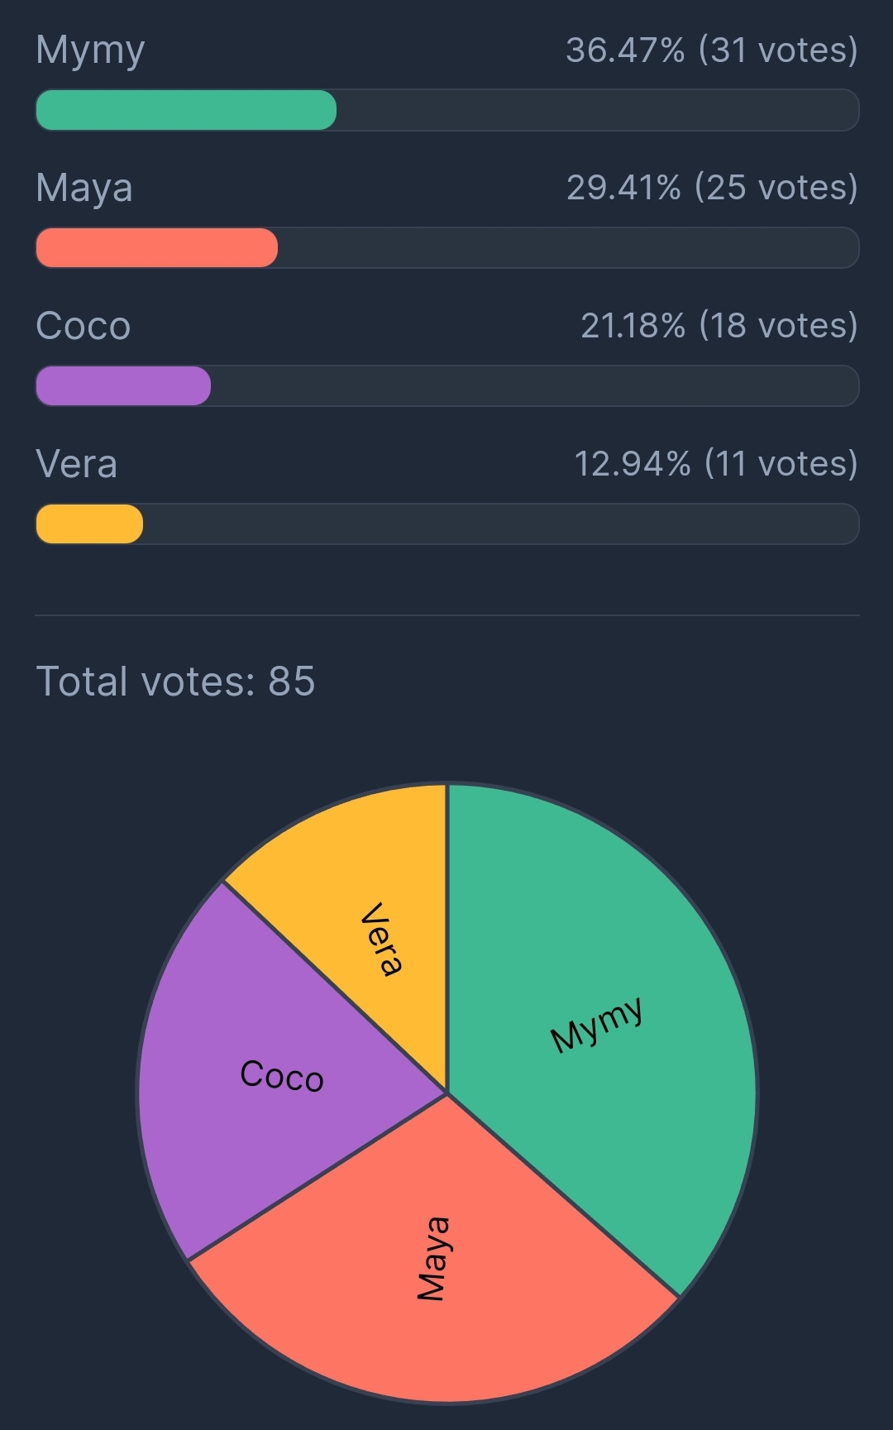
Task: Click the 36.47% (31 votes) text
Action: [x=711, y=50]
